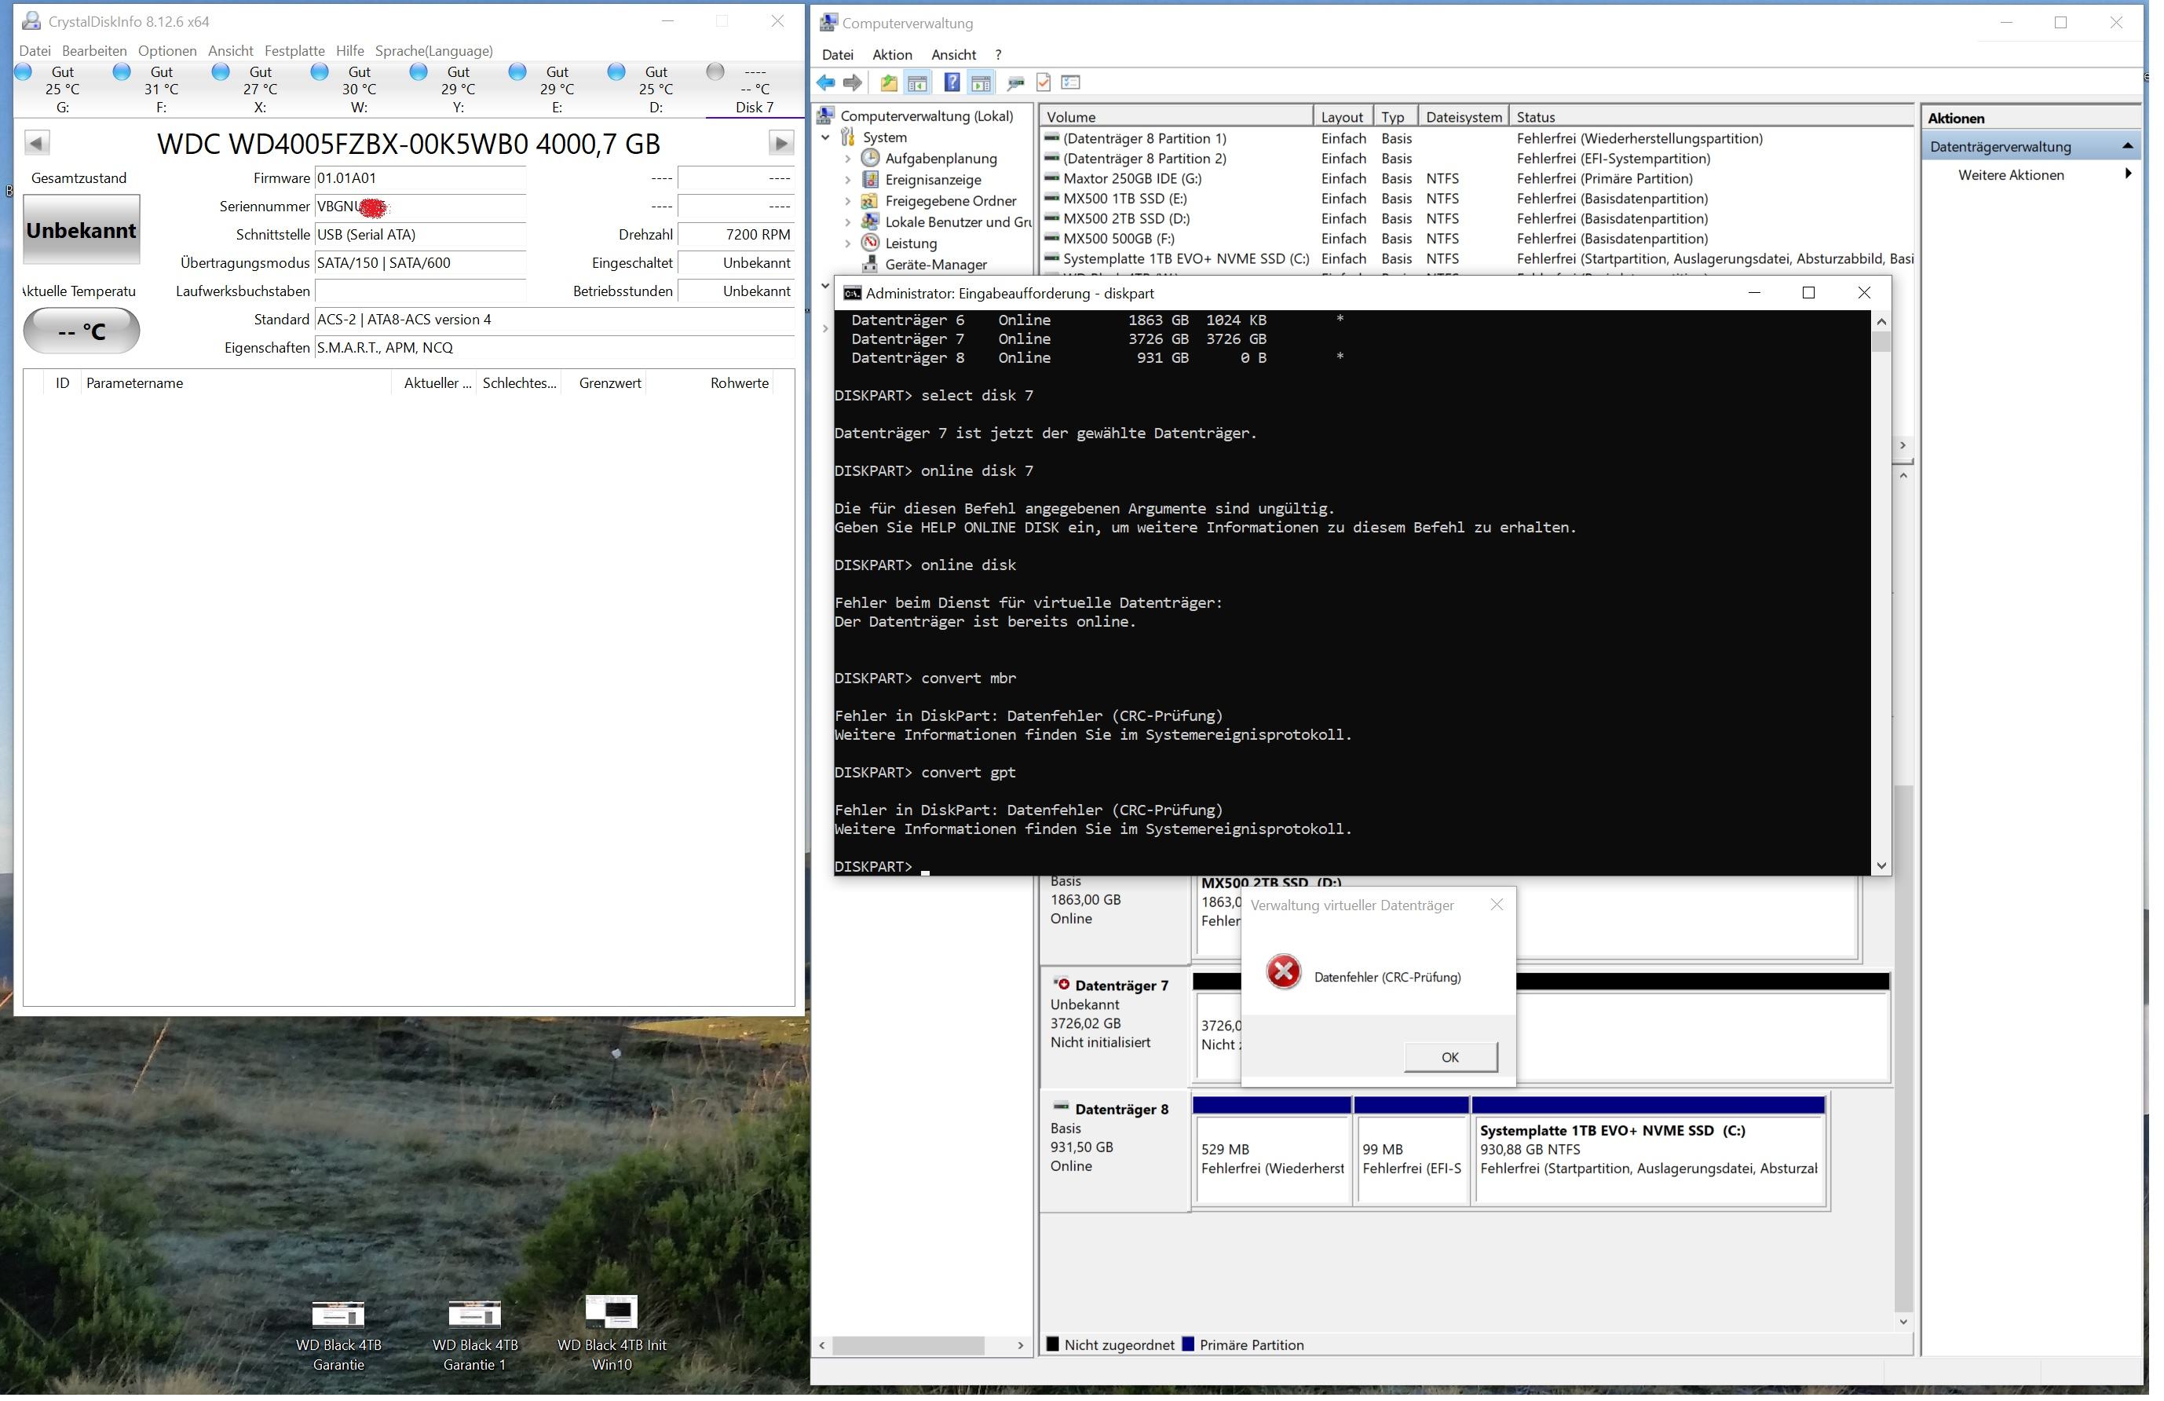Select the G: drive status orb in CrystalDiskInfo

click(x=24, y=71)
